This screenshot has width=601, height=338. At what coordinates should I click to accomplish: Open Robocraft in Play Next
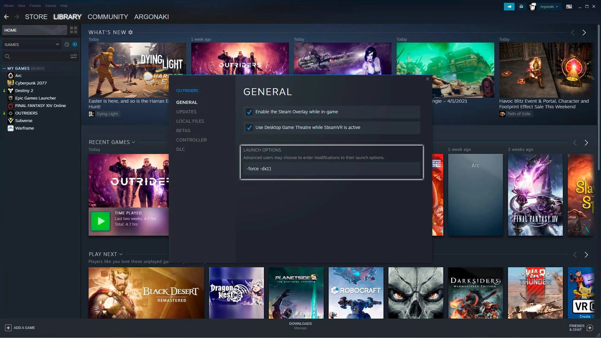[x=356, y=293]
